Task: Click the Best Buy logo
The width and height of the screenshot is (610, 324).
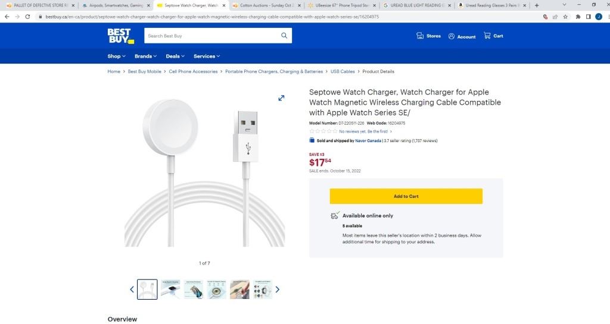Action: point(120,36)
